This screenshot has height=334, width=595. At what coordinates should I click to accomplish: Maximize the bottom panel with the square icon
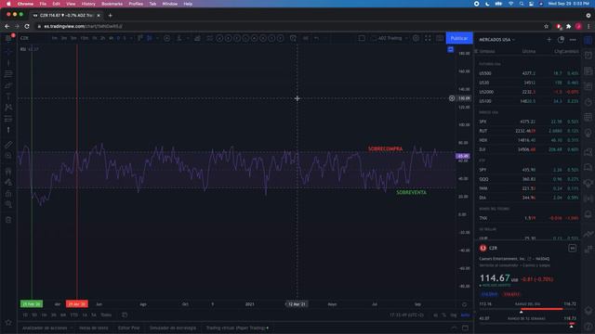click(x=465, y=328)
